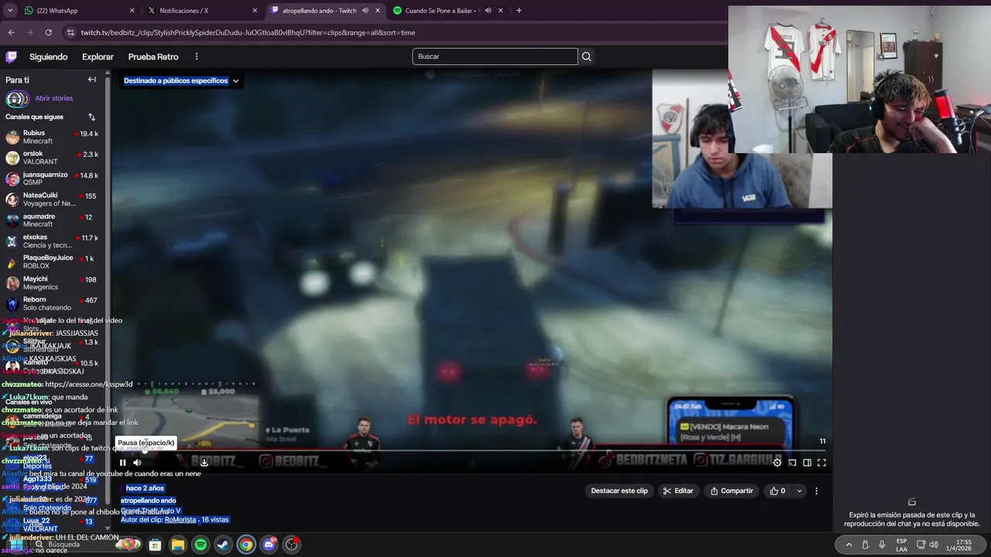
Task: Open the NateaCuiki channel in the sidebar
Action: point(52,200)
